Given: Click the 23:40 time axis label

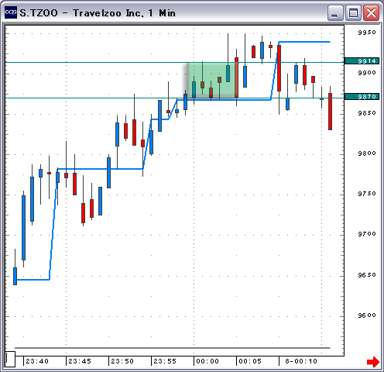Looking at the screenshot, I should (x=37, y=361).
